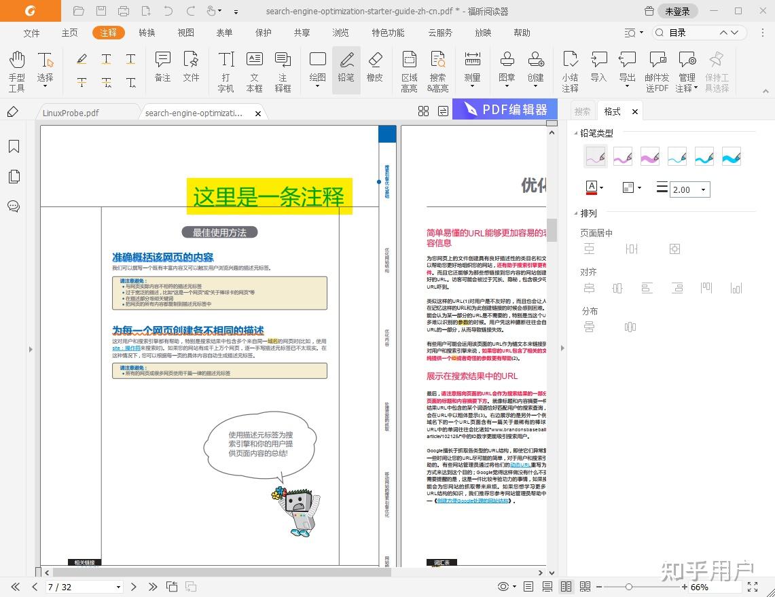Click the highlight pen annotation icon
This screenshot has width=775, height=597.
[82, 59]
